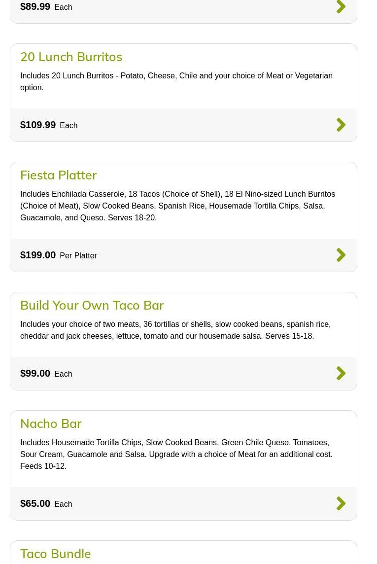The width and height of the screenshot is (377, 564).
Task: Open 20 Lunch Burritos via its green chevron
Action: click(x=341, y=125)
